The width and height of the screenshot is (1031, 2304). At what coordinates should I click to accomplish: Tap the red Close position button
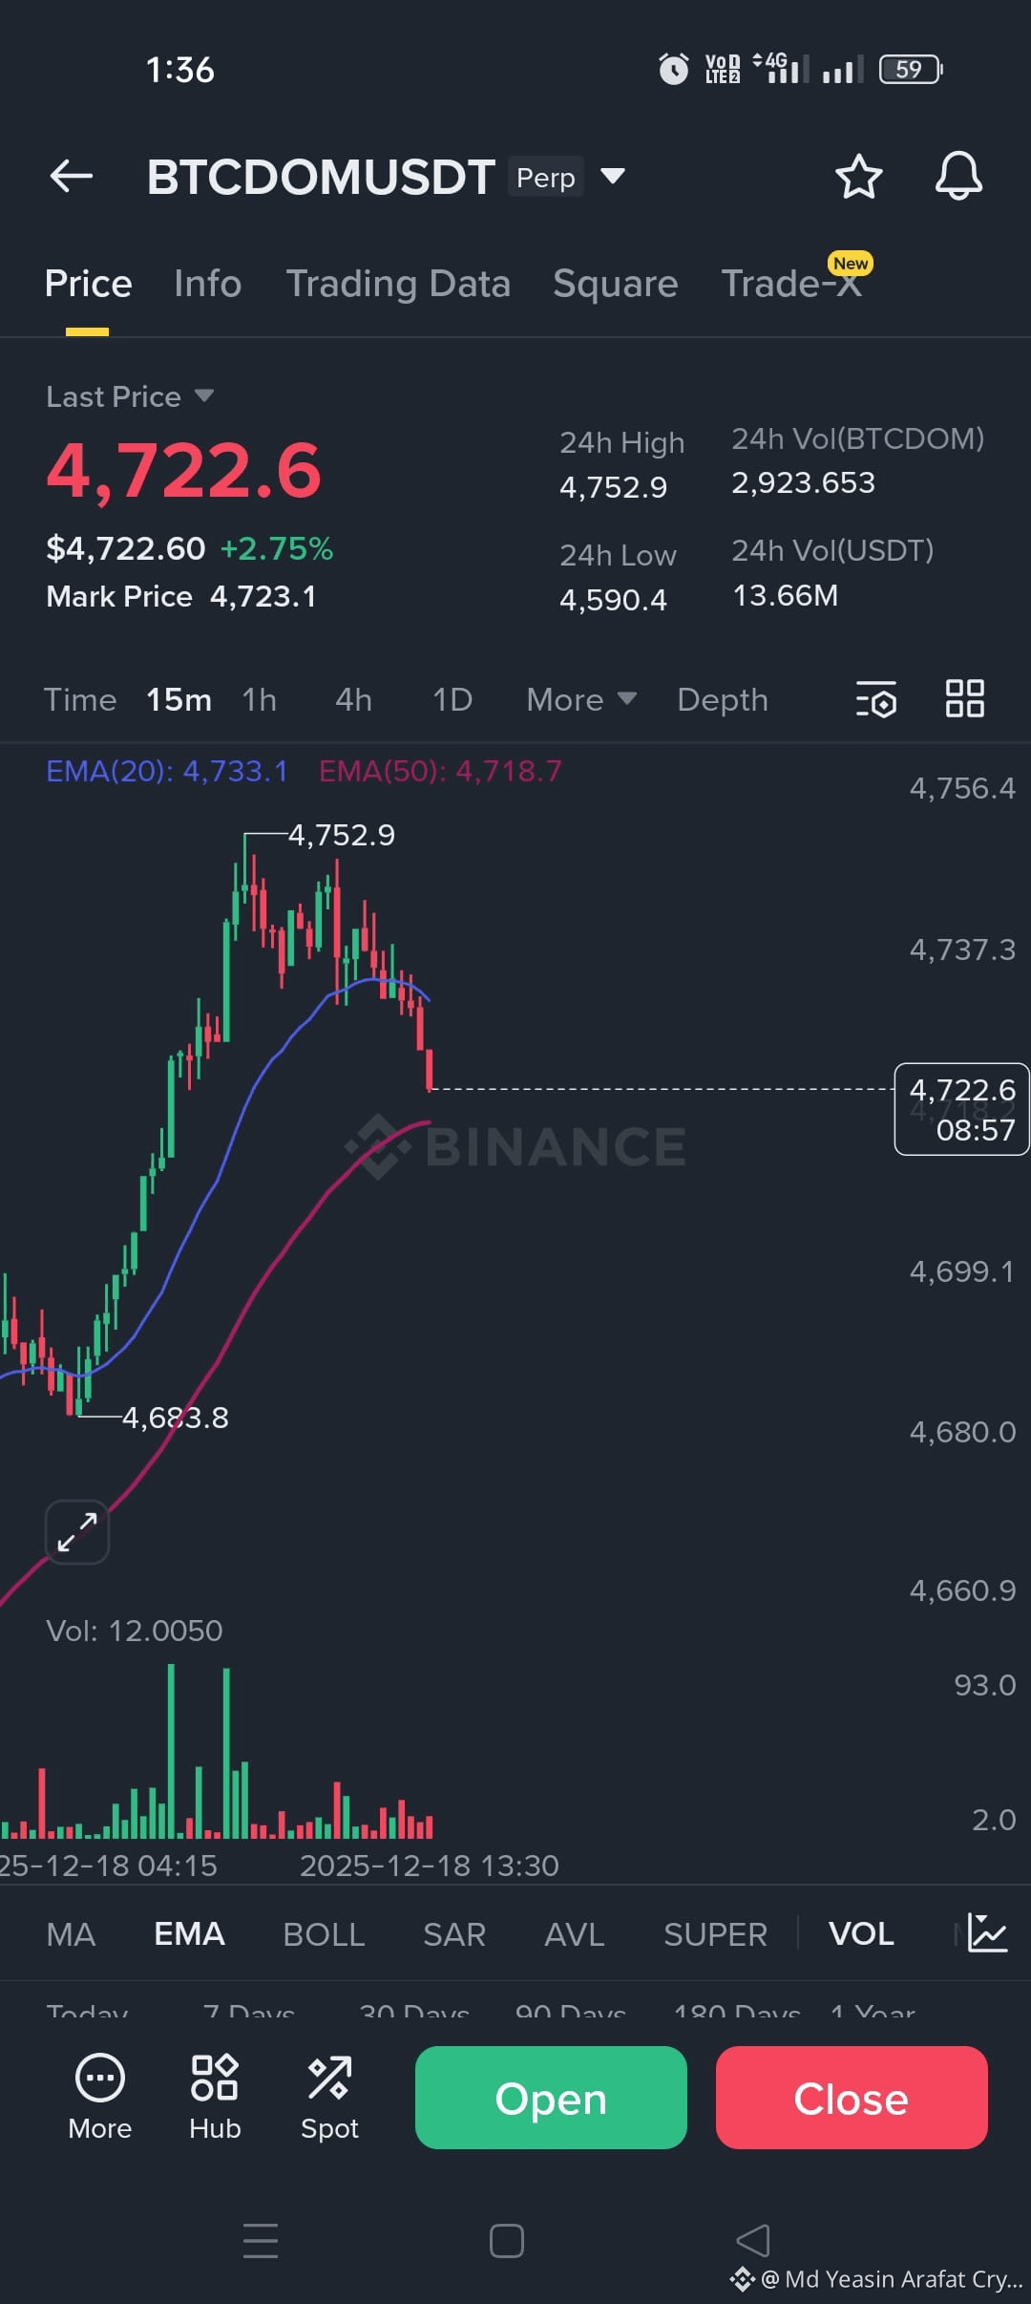(x=852, y=2098)
